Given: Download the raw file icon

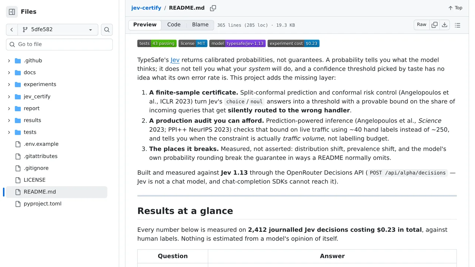Looking at the screenshot, I should tap(445, 25).
